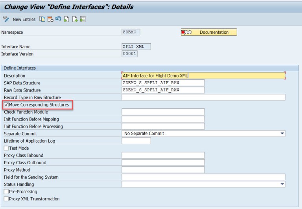Click the Undo Change arrow icon
Screen dimensions: 302x209
pyautogui.click(x=58, y=19)
